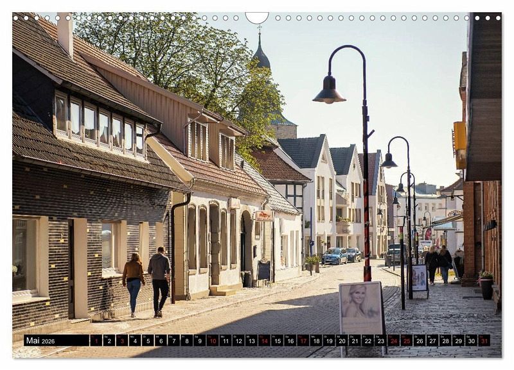The image size is (514, 370).
Task: Choose day 28 in the calendar strip
Action: [446, 341]
